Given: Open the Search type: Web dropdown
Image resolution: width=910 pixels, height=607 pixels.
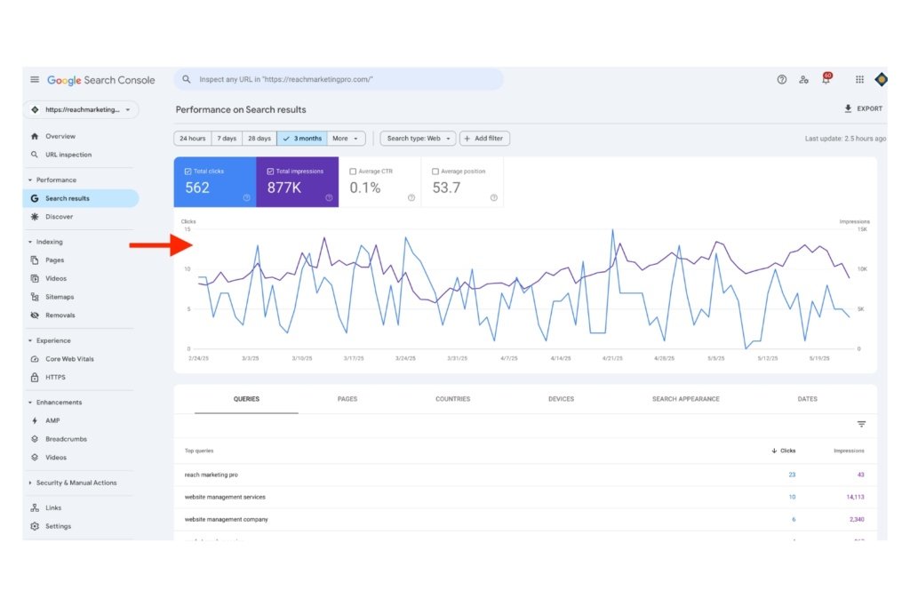Looking at the screenshot, I should [x=418, y=139].
